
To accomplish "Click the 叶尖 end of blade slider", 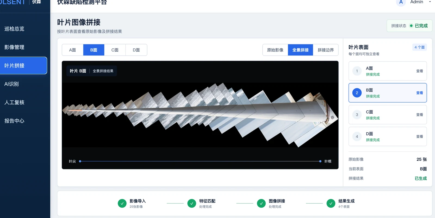I will (80, 161).
